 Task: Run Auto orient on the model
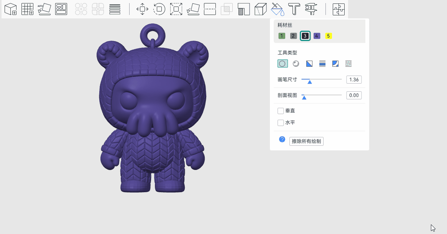tap(44, 9)
